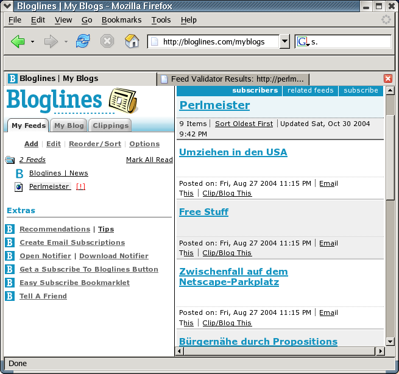Open the Tools menu
The image size is (399, 374).
161,20
